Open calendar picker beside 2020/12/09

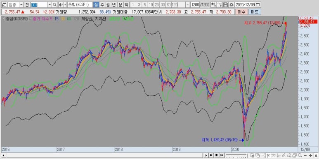[x=258, y=5]
